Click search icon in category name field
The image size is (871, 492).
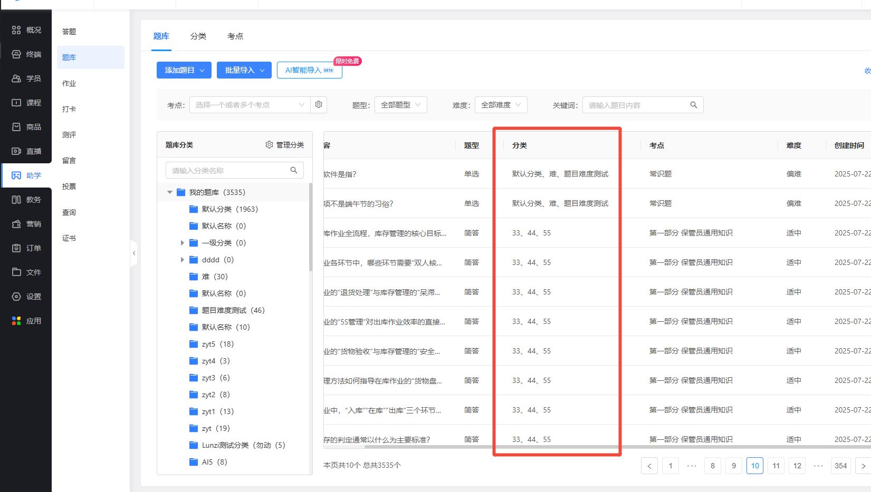pos(294,170)
